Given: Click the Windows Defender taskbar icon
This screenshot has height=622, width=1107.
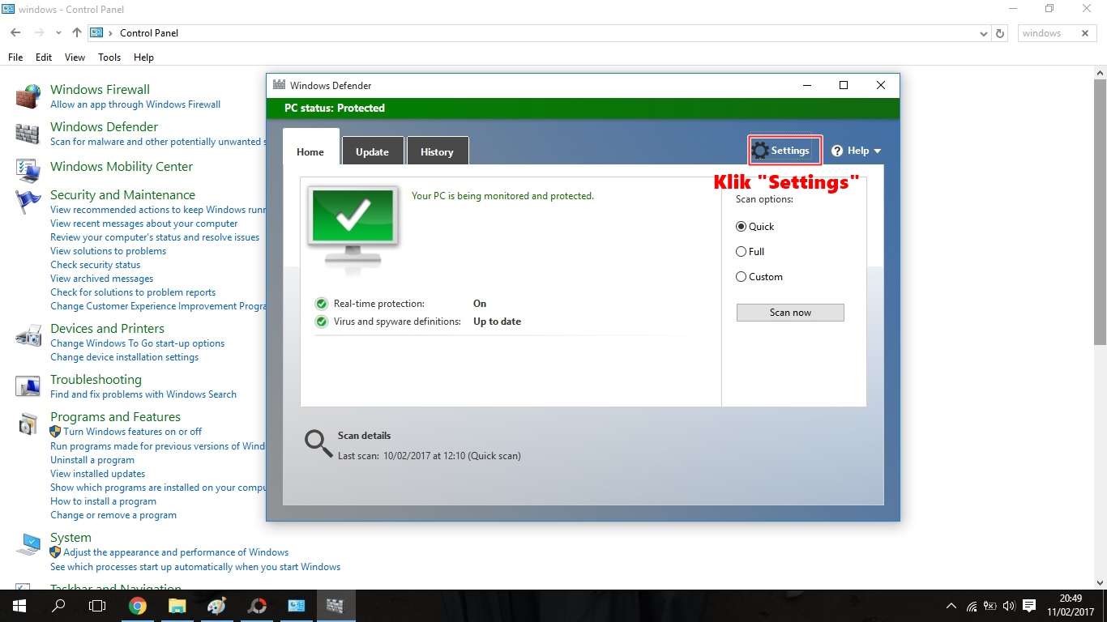Looking at the screenshot, I should click(x=335, y=606).
